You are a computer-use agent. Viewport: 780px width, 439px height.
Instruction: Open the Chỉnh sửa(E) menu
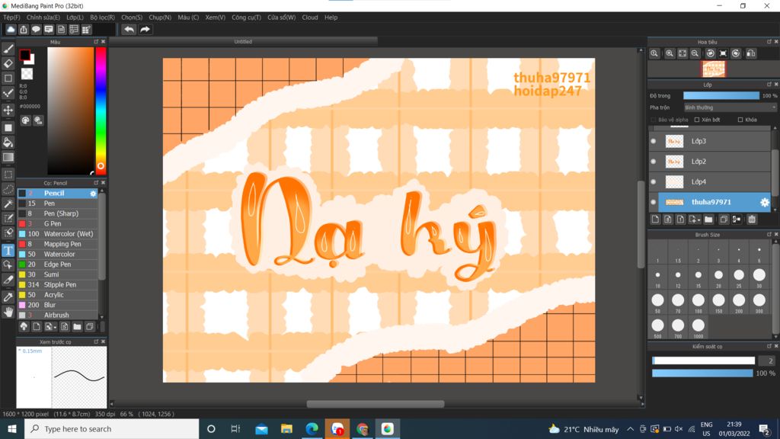point(43,18)
